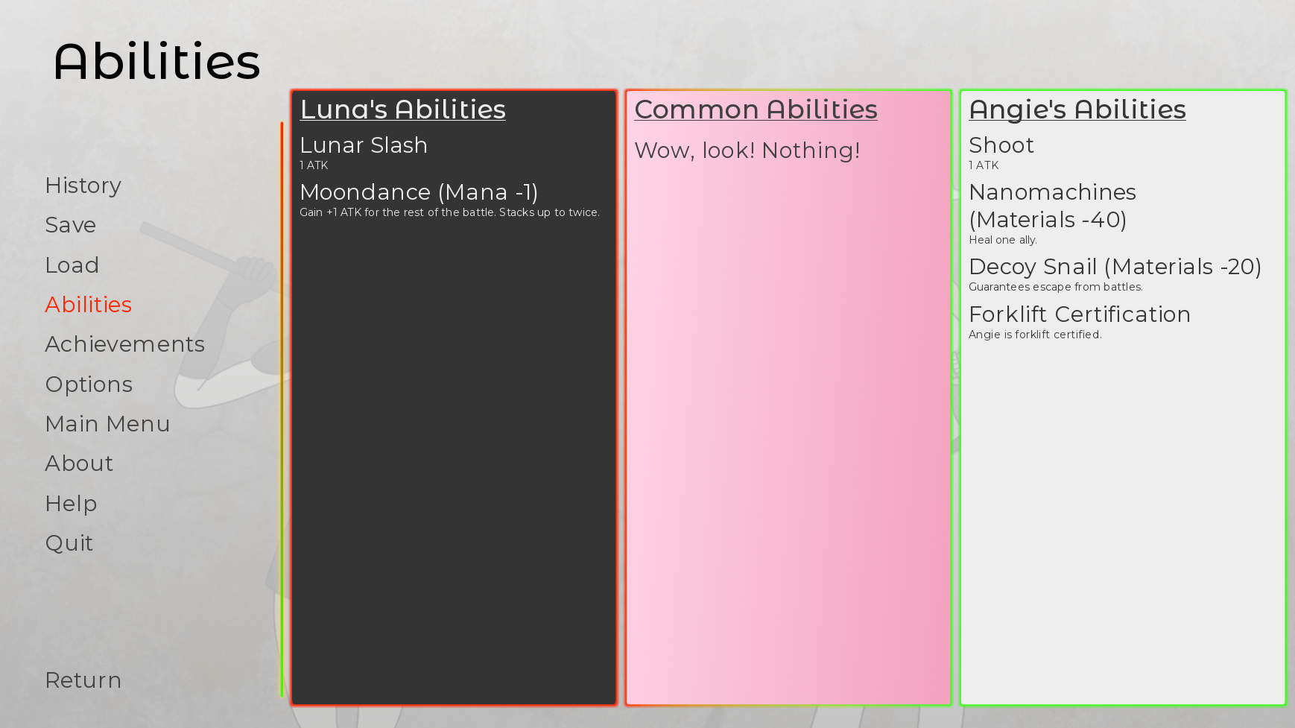Open the About screen
Viewport: 1295px width, 728px height.
coord(79,463)
